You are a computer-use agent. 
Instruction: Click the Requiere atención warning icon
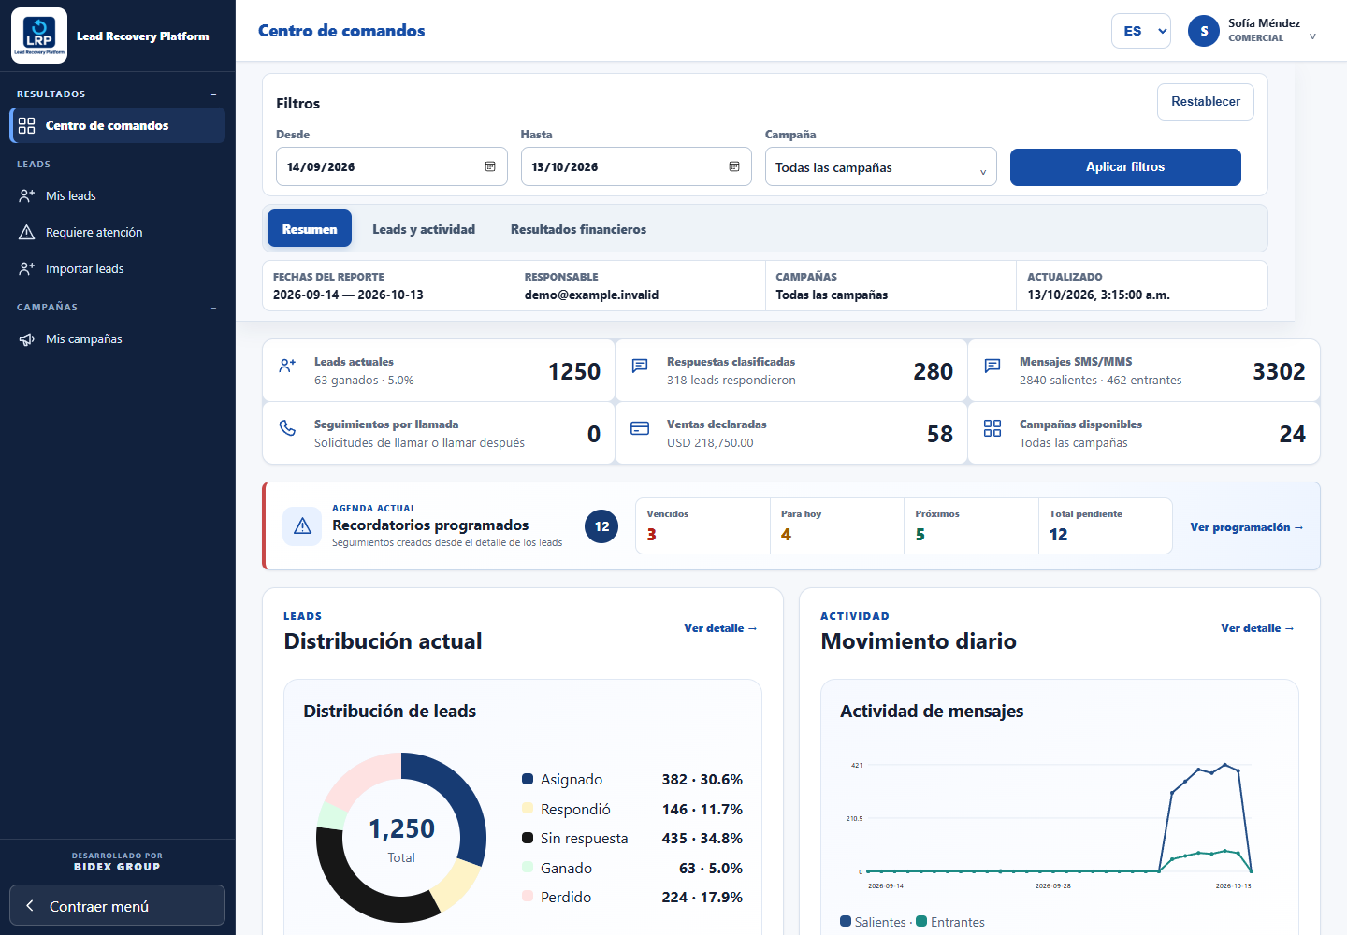click(x=26, y=232)
